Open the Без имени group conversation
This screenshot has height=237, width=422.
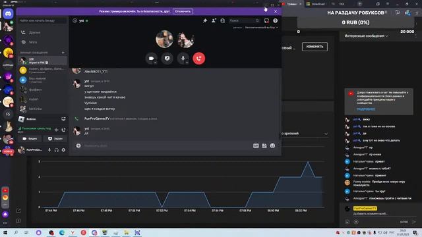click(42, 80)
